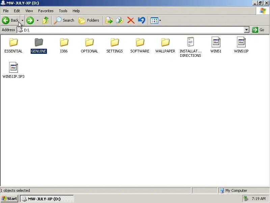Select the ESSENTIAL folder
The width and height of the screenshot is (270, 203).
tap(13, 45)
